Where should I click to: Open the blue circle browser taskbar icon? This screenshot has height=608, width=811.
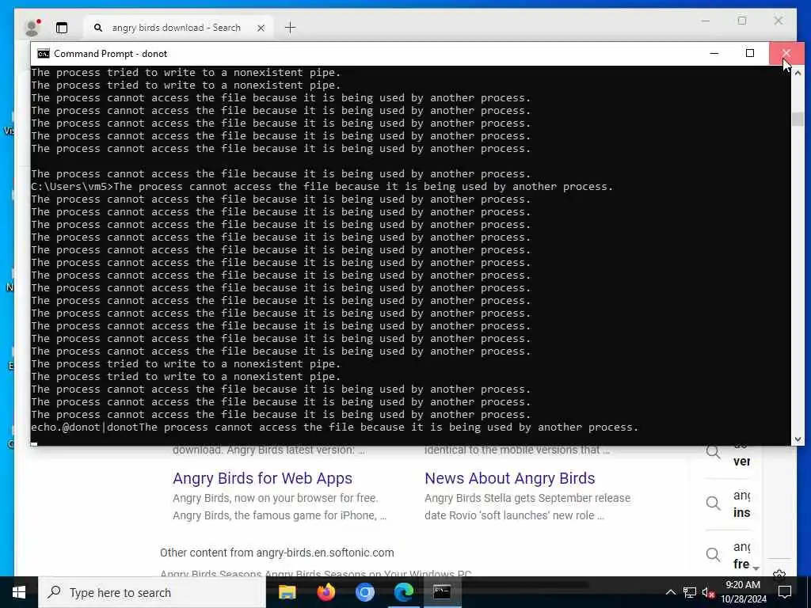pos(364,592)
